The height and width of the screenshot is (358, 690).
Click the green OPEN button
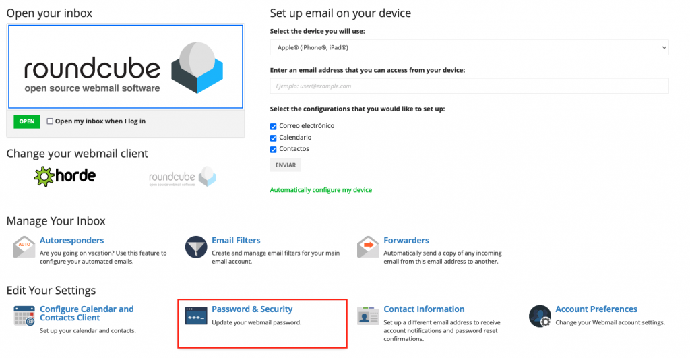[27, 121]
